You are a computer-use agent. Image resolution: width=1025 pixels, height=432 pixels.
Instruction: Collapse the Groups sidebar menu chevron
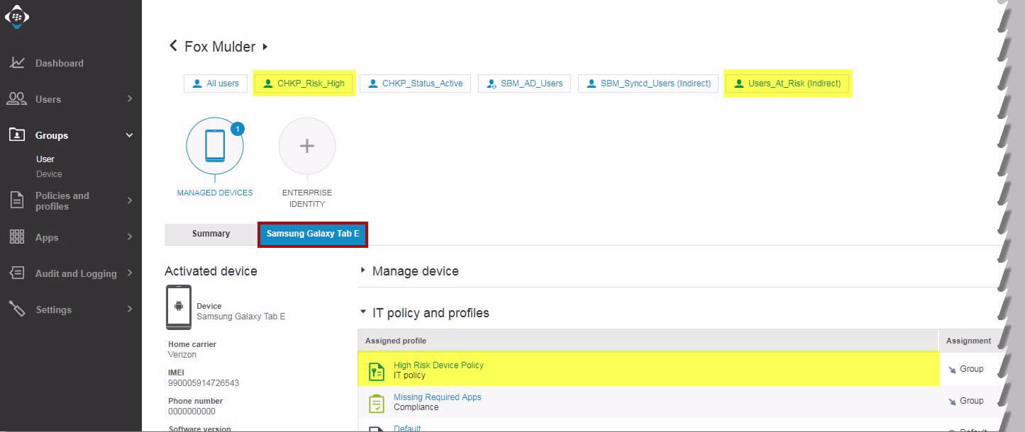tap(130, 135)
